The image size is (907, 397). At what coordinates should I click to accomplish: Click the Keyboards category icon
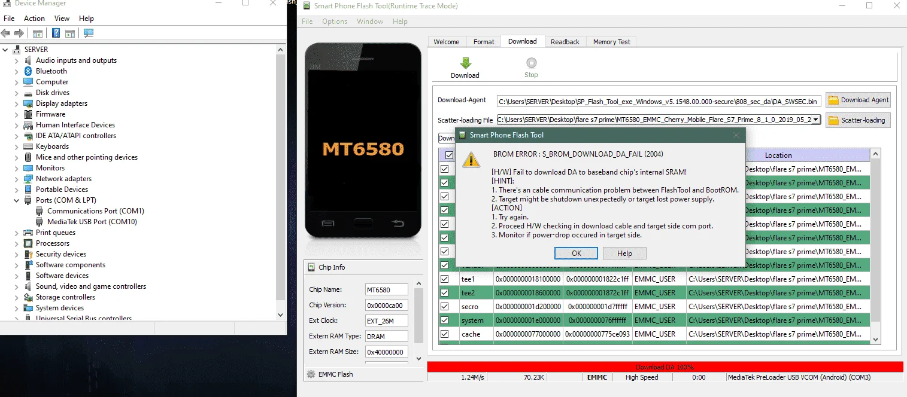pos(28,146)
